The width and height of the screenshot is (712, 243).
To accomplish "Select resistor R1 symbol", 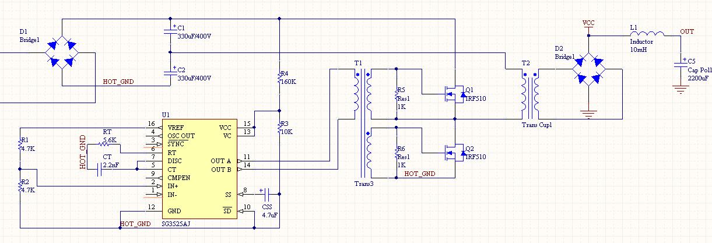I will point(19,144).
